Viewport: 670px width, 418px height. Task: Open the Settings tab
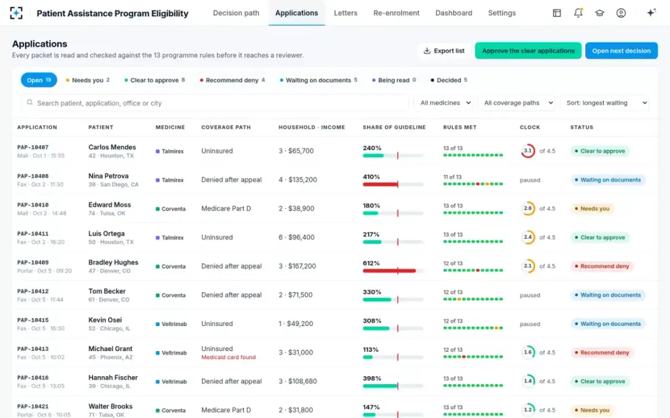click(502, 13)
